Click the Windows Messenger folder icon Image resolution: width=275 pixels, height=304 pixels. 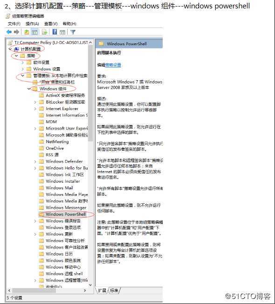(41, 207)
